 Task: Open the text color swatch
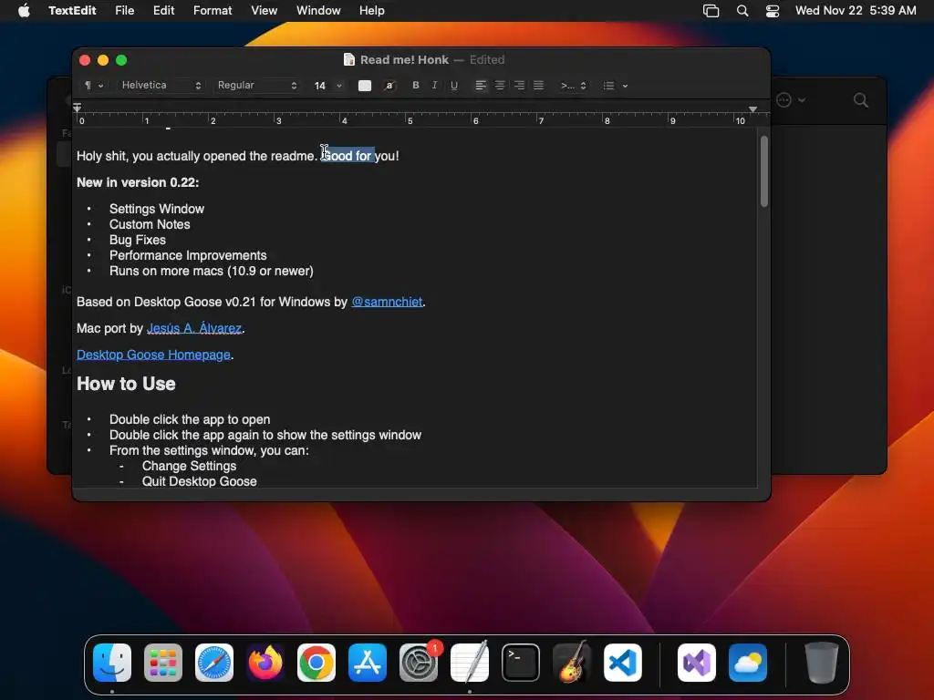365,86
